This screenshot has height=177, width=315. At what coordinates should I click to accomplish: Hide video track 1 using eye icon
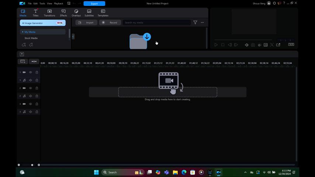(x=31, y=72)
